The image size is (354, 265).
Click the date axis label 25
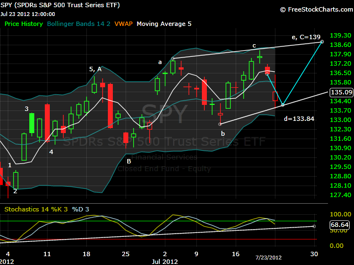pyautogui.click(x=126, y=254)
